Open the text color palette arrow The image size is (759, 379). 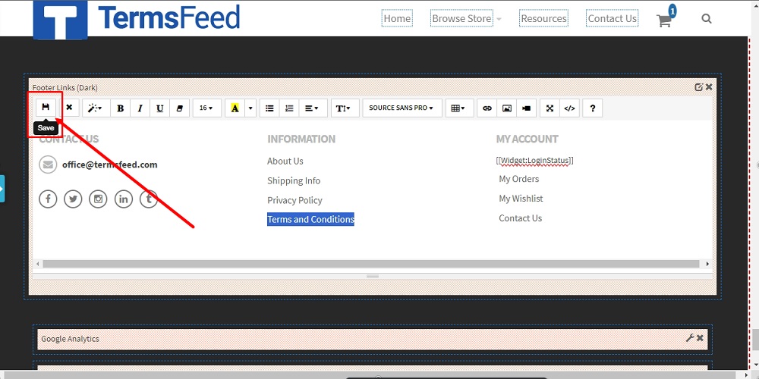(x=250, y=108)
